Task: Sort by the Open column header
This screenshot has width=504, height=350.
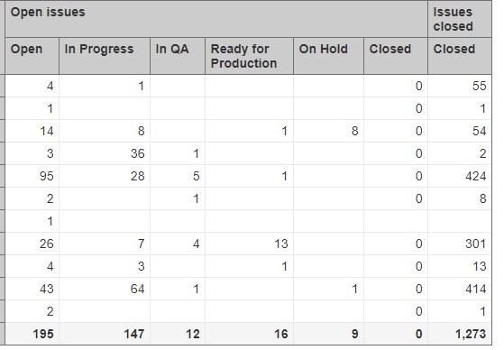Action: [32, 56]
